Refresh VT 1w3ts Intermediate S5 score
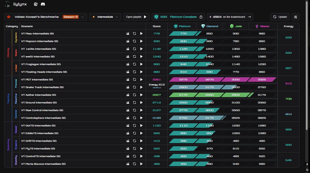The width and height of the screenshot is (310, 173). (134, 49)
